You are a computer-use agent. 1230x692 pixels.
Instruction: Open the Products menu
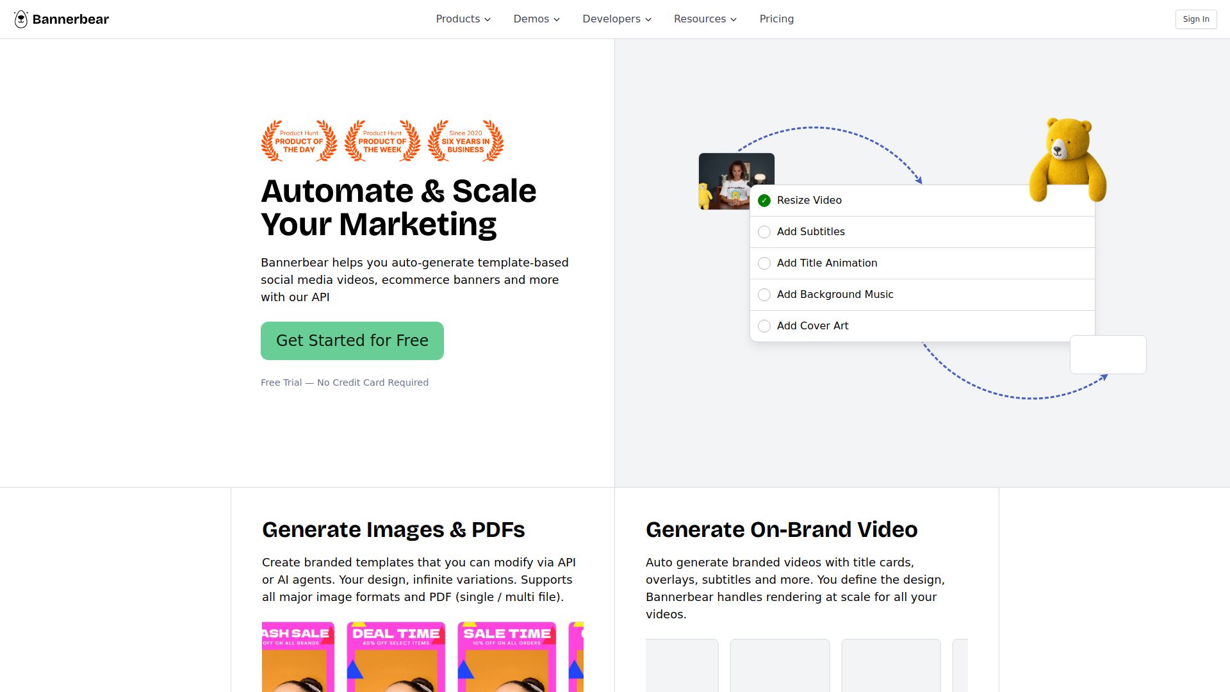[463, 19]
